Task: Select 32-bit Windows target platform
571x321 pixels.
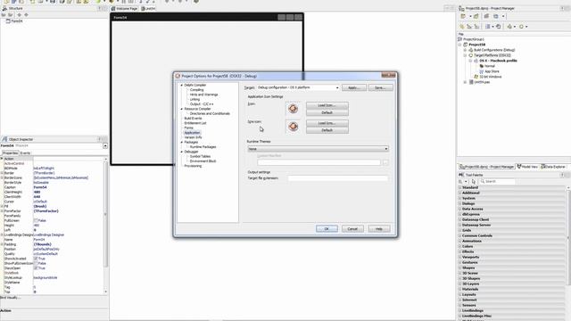Action: click(491, 77)
